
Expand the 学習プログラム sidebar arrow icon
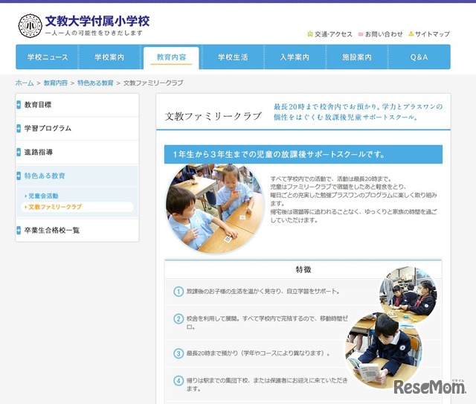19,128
